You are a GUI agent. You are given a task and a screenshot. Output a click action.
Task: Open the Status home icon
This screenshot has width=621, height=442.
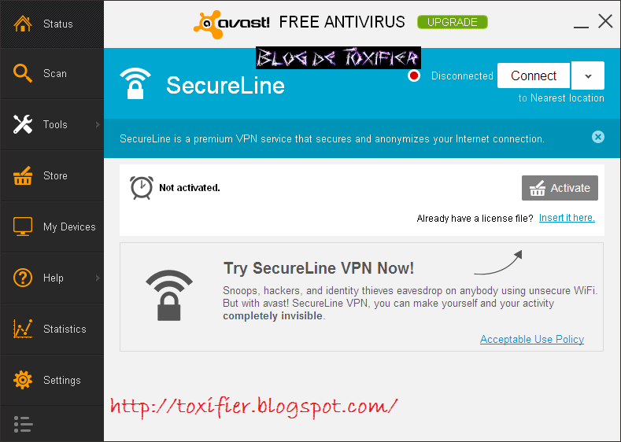click(23, 24)
